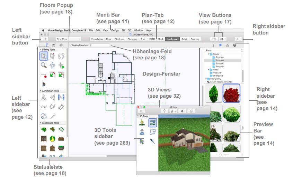Open the render style dropdown in 3D View toolbar
This screenshot has width=302, height=186.
point(173,111)
